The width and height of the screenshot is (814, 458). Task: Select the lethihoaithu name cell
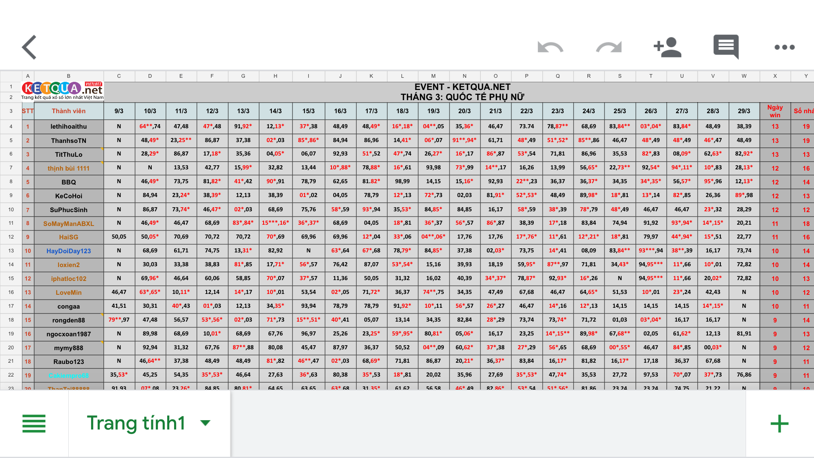(68, 127)
